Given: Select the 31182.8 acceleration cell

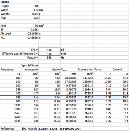Looking at the screenshot, I should 85,78.
